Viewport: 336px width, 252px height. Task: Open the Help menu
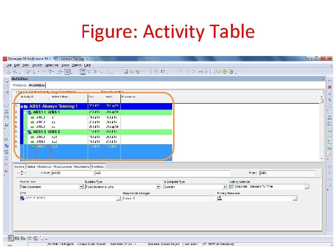point(87,65)
